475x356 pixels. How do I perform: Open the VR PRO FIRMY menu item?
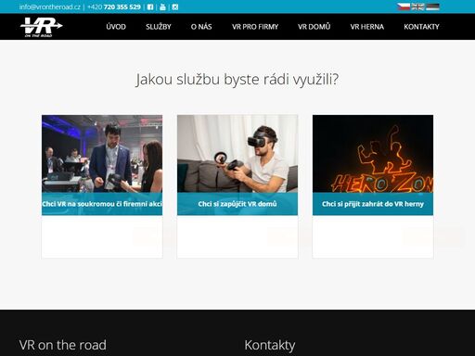point(255,27)
